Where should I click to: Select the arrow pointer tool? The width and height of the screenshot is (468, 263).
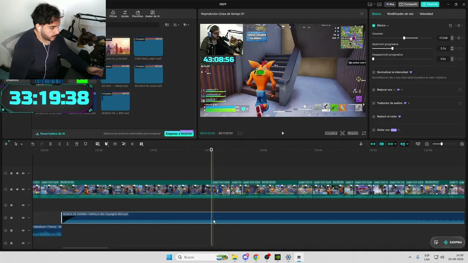point(16,144)
